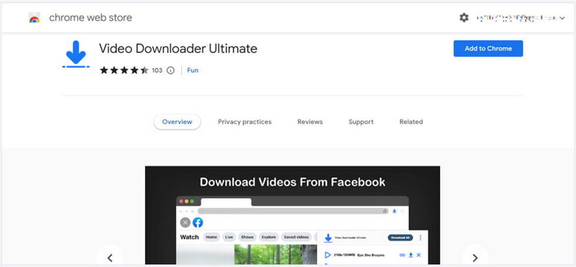Click the Chrome Web Store rainbow logo
The height and width of the screenshot is (267, 576).
(34, 18)
